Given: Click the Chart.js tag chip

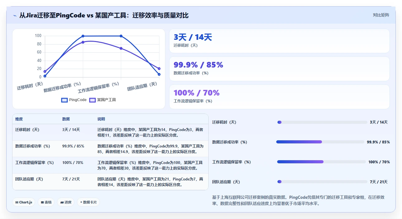Looking at the screenshot, I should click(x=24, y=202).
